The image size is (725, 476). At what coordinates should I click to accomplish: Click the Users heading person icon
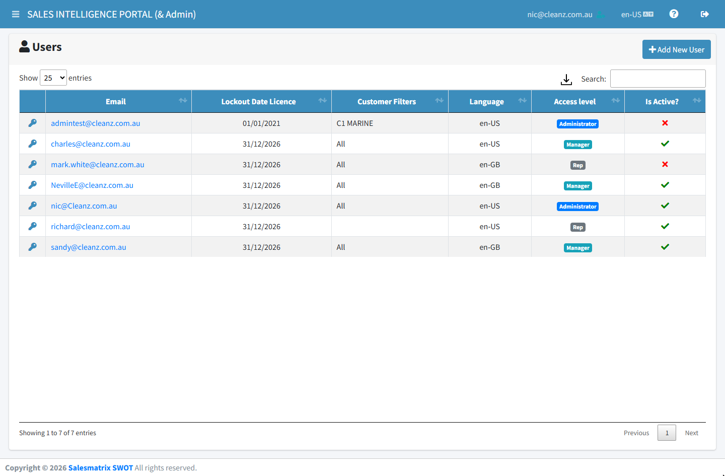pos(24,46)
